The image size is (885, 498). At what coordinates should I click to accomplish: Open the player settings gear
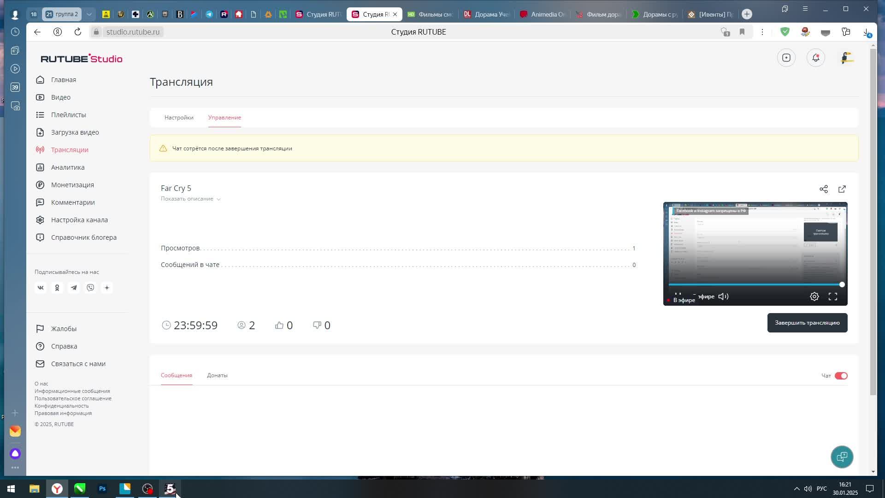814,296
